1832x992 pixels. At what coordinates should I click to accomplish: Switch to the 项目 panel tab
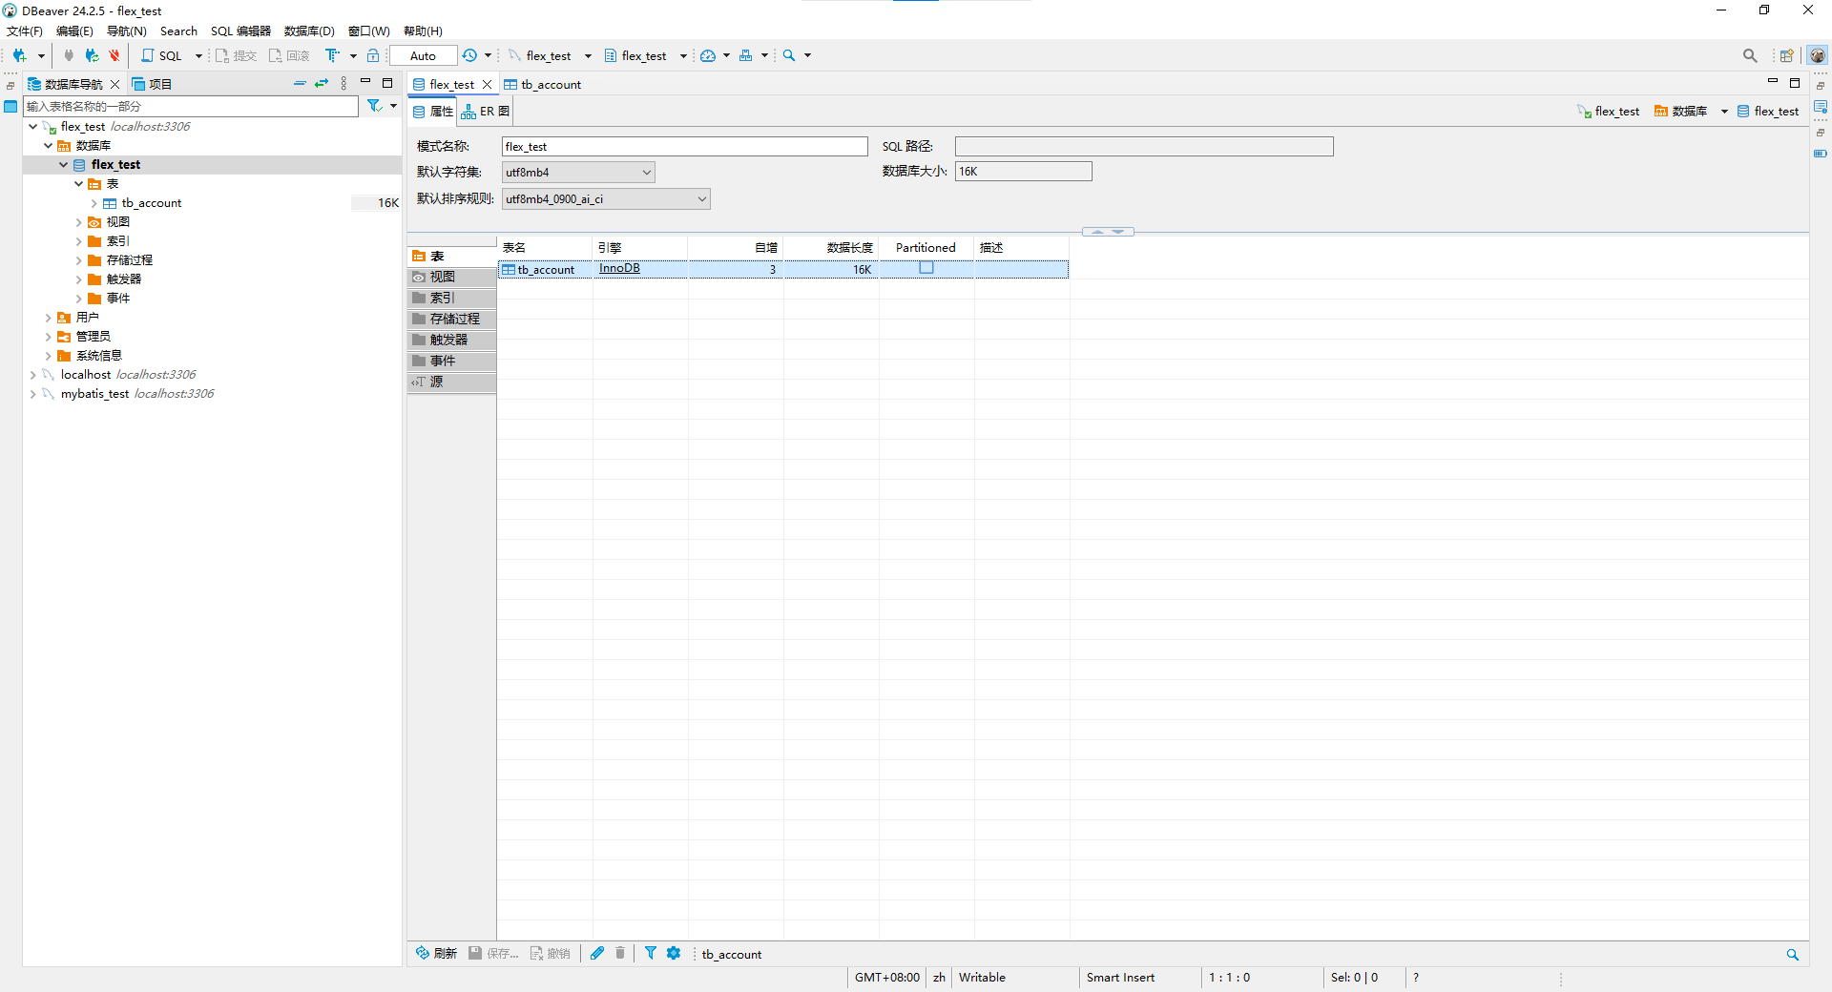click(x=152, y=84)
